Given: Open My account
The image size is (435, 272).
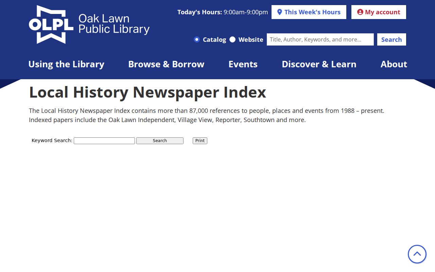Looking at the screenshot, I should [x=379, y=12].
